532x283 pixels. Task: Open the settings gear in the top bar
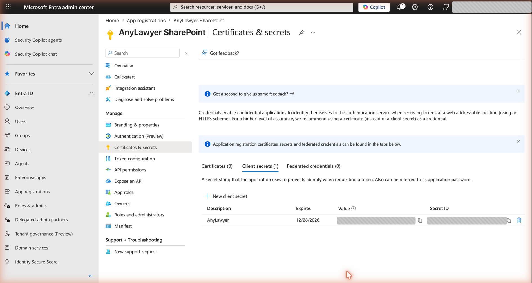click(415, 7)
